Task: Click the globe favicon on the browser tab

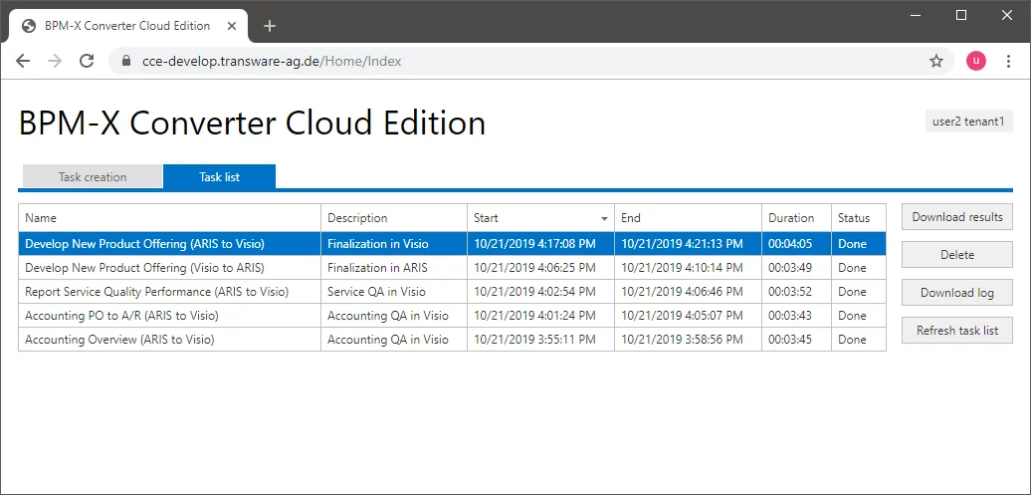Action: point(28,26)
